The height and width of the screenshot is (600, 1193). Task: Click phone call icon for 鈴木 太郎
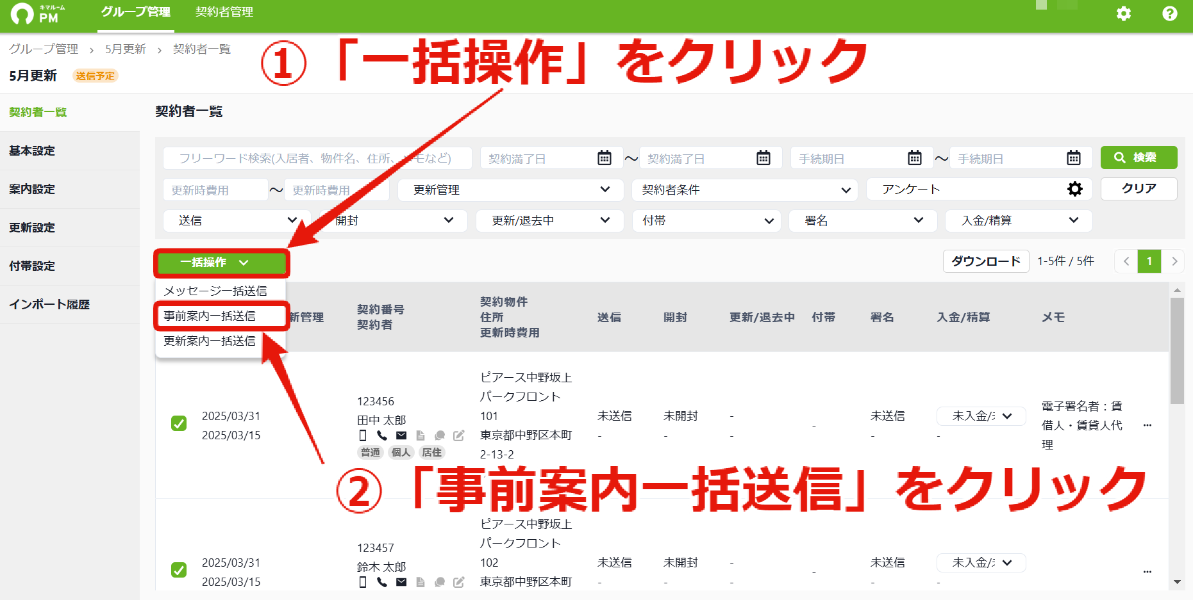[382, 582]
